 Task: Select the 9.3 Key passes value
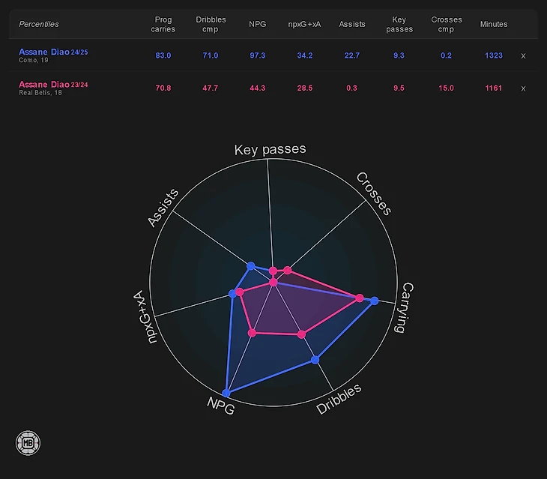click(399, 55)
